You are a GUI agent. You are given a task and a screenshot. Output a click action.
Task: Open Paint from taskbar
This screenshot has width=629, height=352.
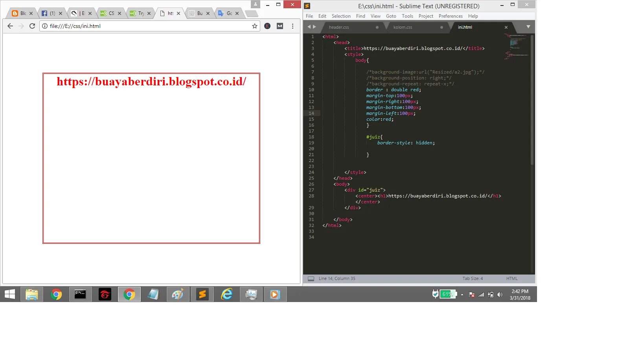178,294
